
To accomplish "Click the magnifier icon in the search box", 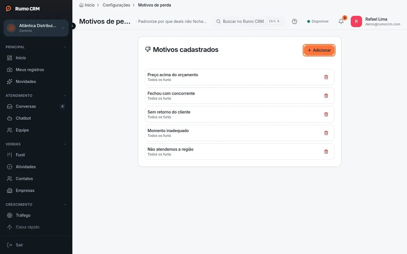I will (218, 21).
